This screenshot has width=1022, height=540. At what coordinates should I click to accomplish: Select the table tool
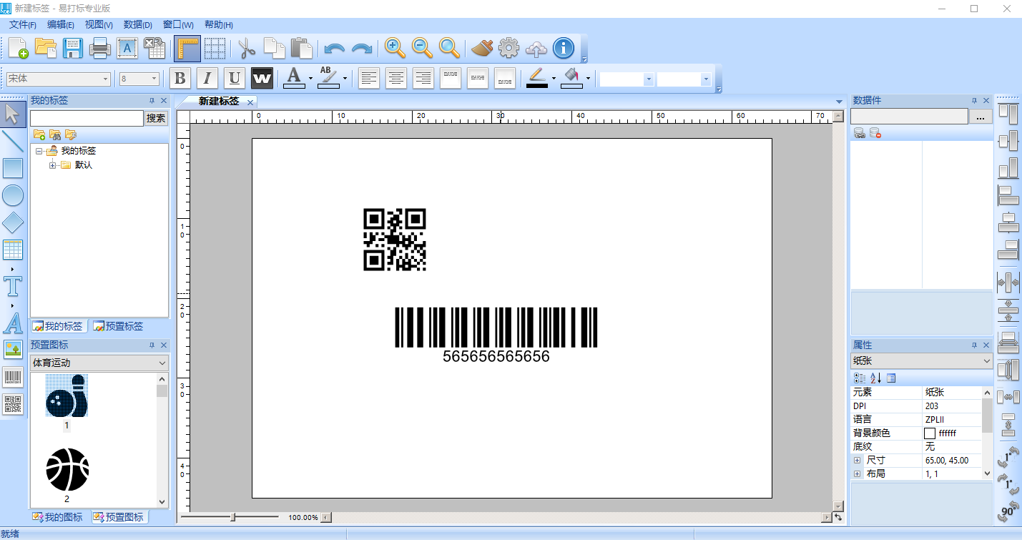[13, 250]
